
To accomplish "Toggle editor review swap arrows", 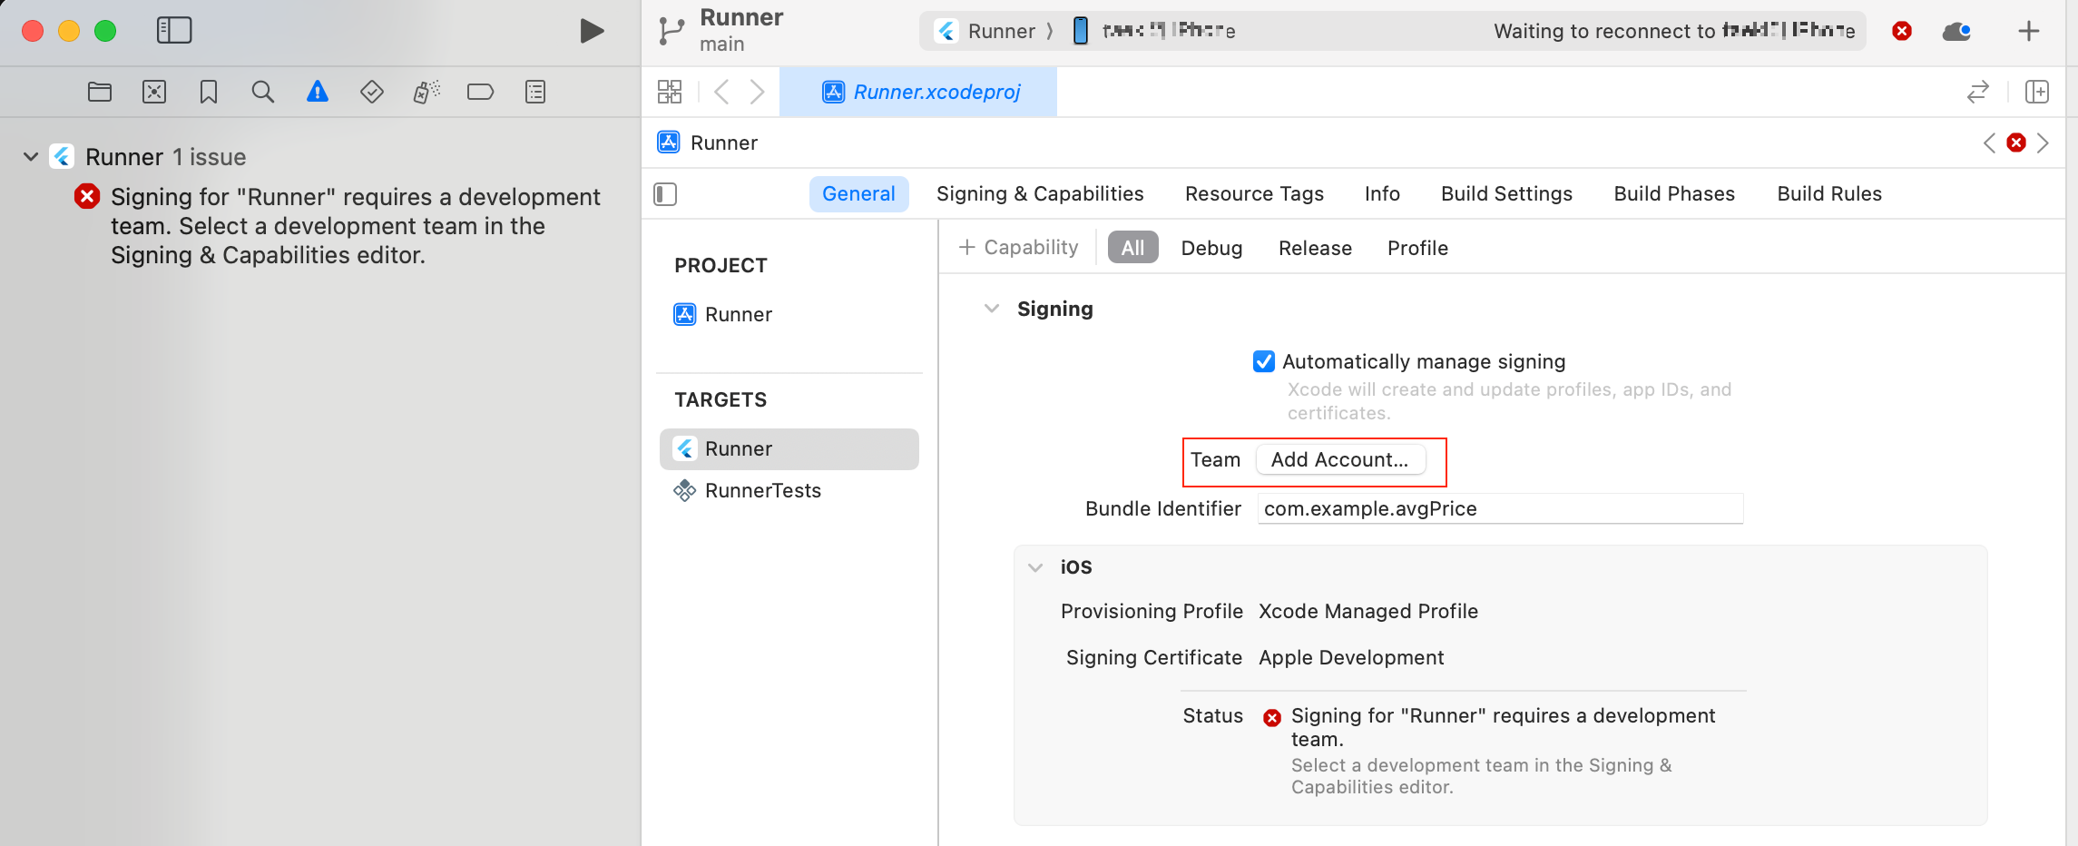I will 1978,92.
